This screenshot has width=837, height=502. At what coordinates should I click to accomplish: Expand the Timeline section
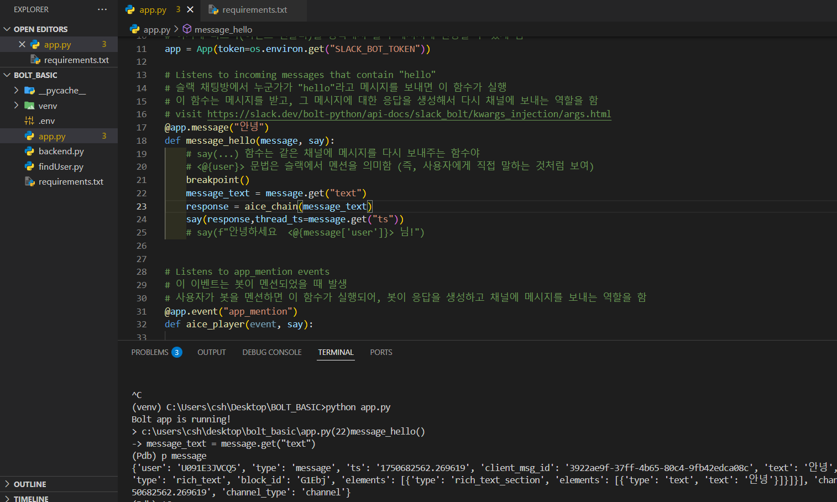(x=7, y=498)
